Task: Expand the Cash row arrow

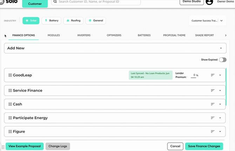Action: click(220, 104)
